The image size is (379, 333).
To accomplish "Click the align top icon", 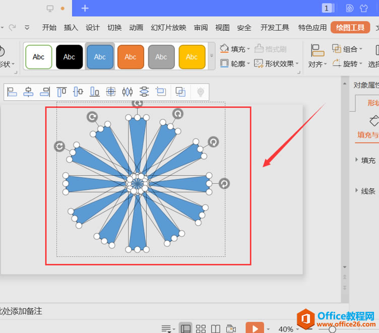I will pyautogui.click(x=61, y=92).
